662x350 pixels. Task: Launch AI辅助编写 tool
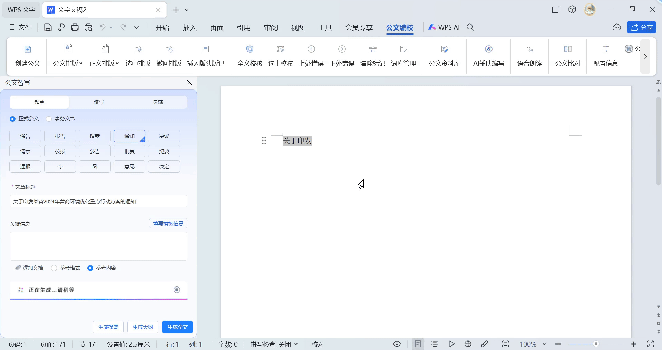489,56
